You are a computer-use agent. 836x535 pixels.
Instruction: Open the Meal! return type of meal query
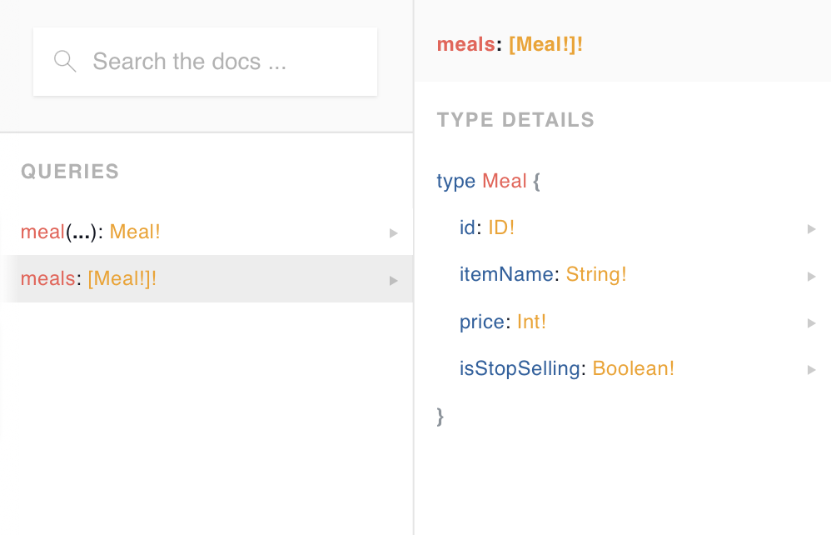point(135,232)
